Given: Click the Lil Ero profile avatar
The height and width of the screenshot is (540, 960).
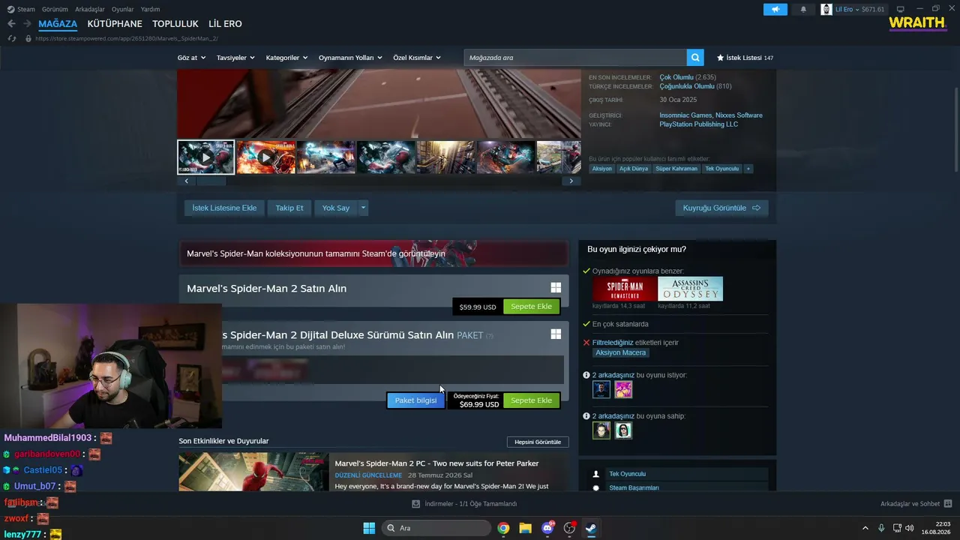Looking at the screenshot, I should 826,9.
